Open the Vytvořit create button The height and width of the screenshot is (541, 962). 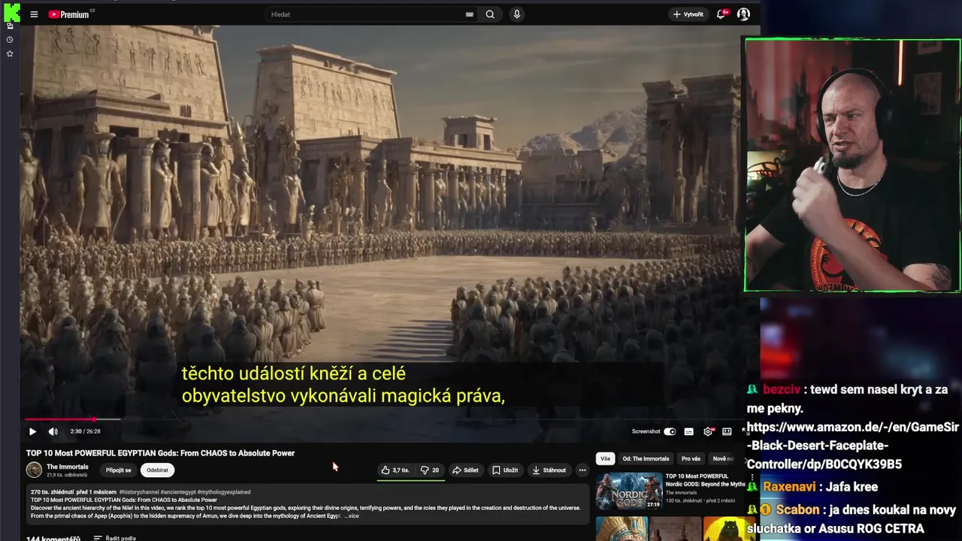[x=688, y=14]
